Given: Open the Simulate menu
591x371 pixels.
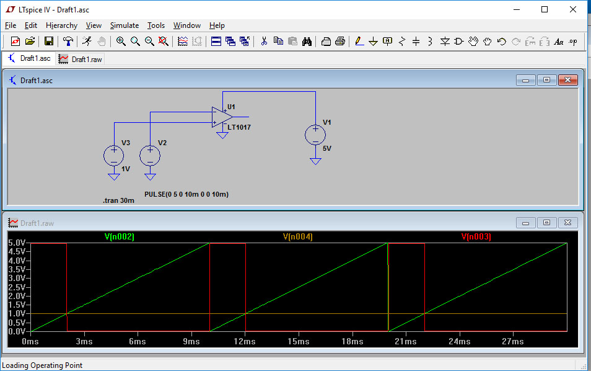Looking at the screenshot, I should point(125,25).
